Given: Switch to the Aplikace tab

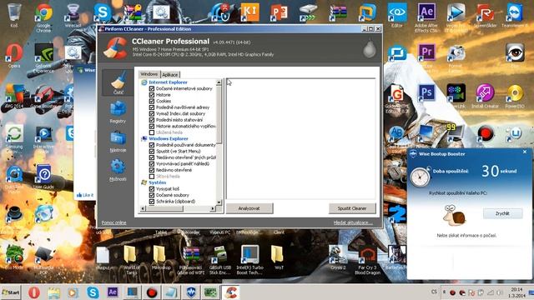Looking at the screenshot, I should pos(169,75).
